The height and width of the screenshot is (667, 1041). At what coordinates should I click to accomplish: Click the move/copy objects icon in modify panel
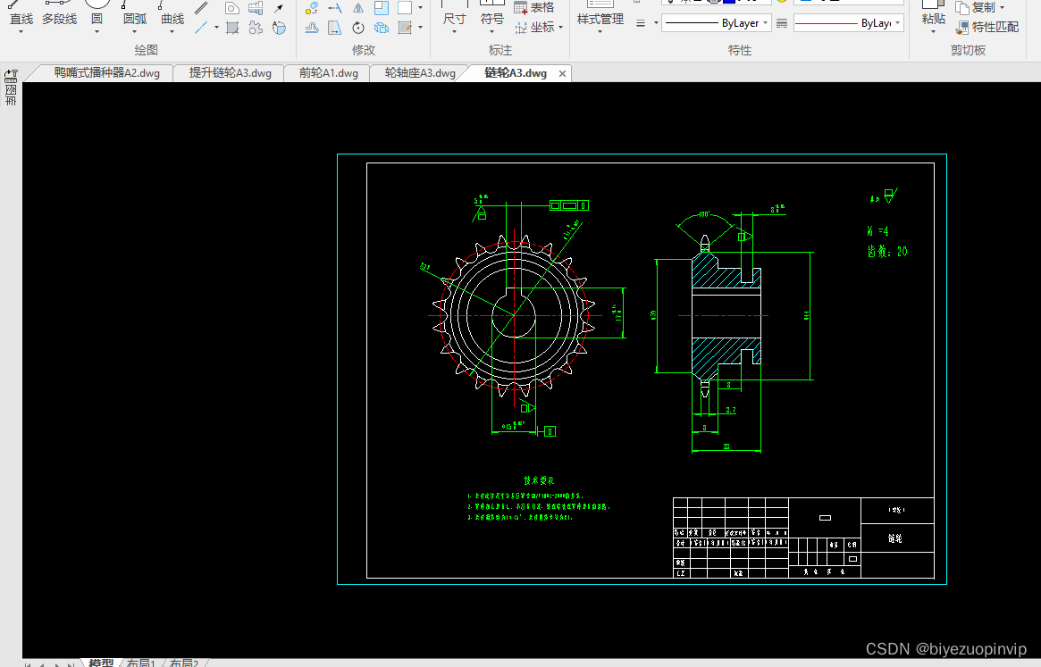tap(311, 8)
